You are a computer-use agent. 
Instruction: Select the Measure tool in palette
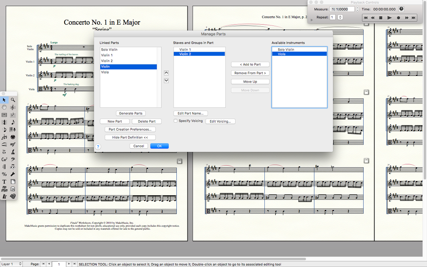pos(4,115)
